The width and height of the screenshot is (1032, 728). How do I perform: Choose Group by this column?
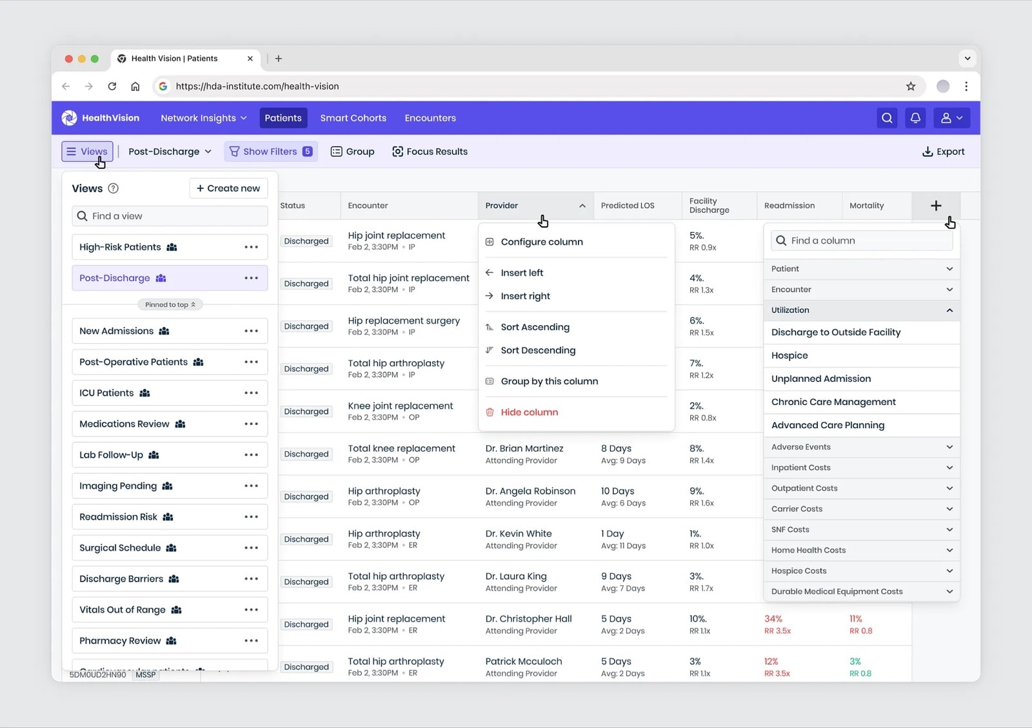point(577,381)
